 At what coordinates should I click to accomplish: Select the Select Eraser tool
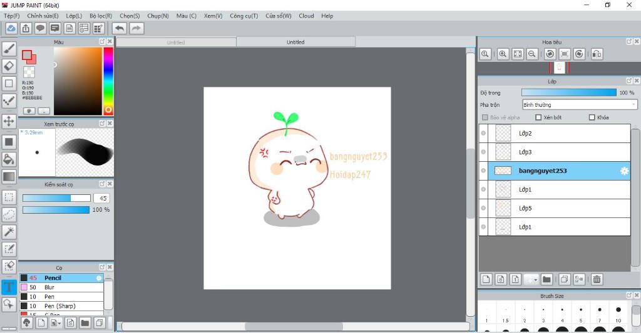click(9, 266)
